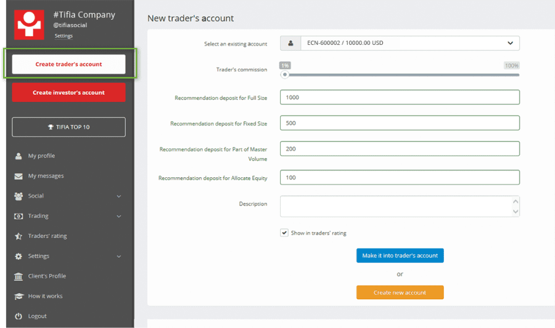The height and width of the screenshot is (328, 555).
Task: Expand the Trading menu chevron
Action: [x=119, y=217]
